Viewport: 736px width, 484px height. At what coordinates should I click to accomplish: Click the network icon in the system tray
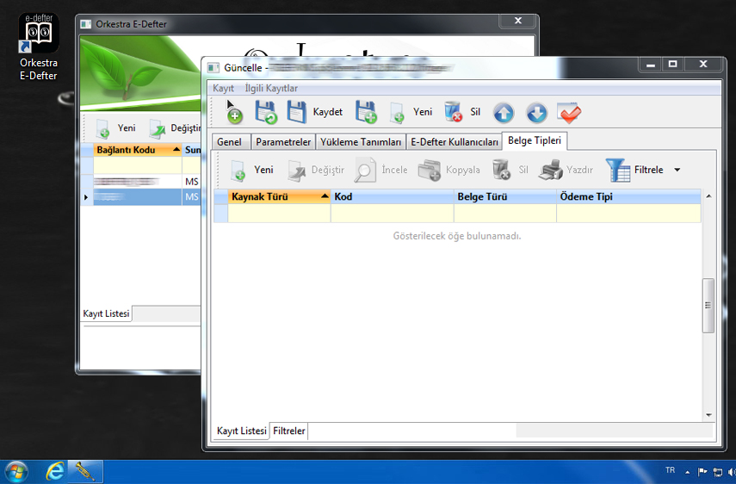coord(718,472)
